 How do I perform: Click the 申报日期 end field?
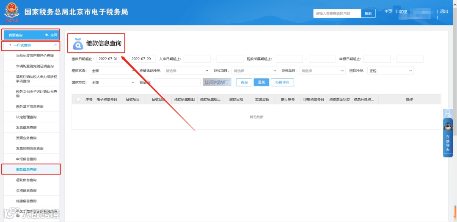410,58
